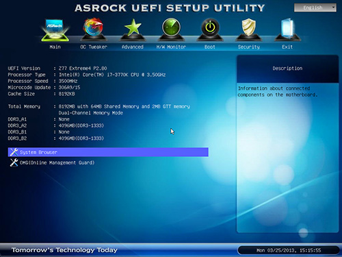Screen dimensions: 342x257
Task: Click the OMG wrench and screwdriver icon
Action: [x=14, y=162]
